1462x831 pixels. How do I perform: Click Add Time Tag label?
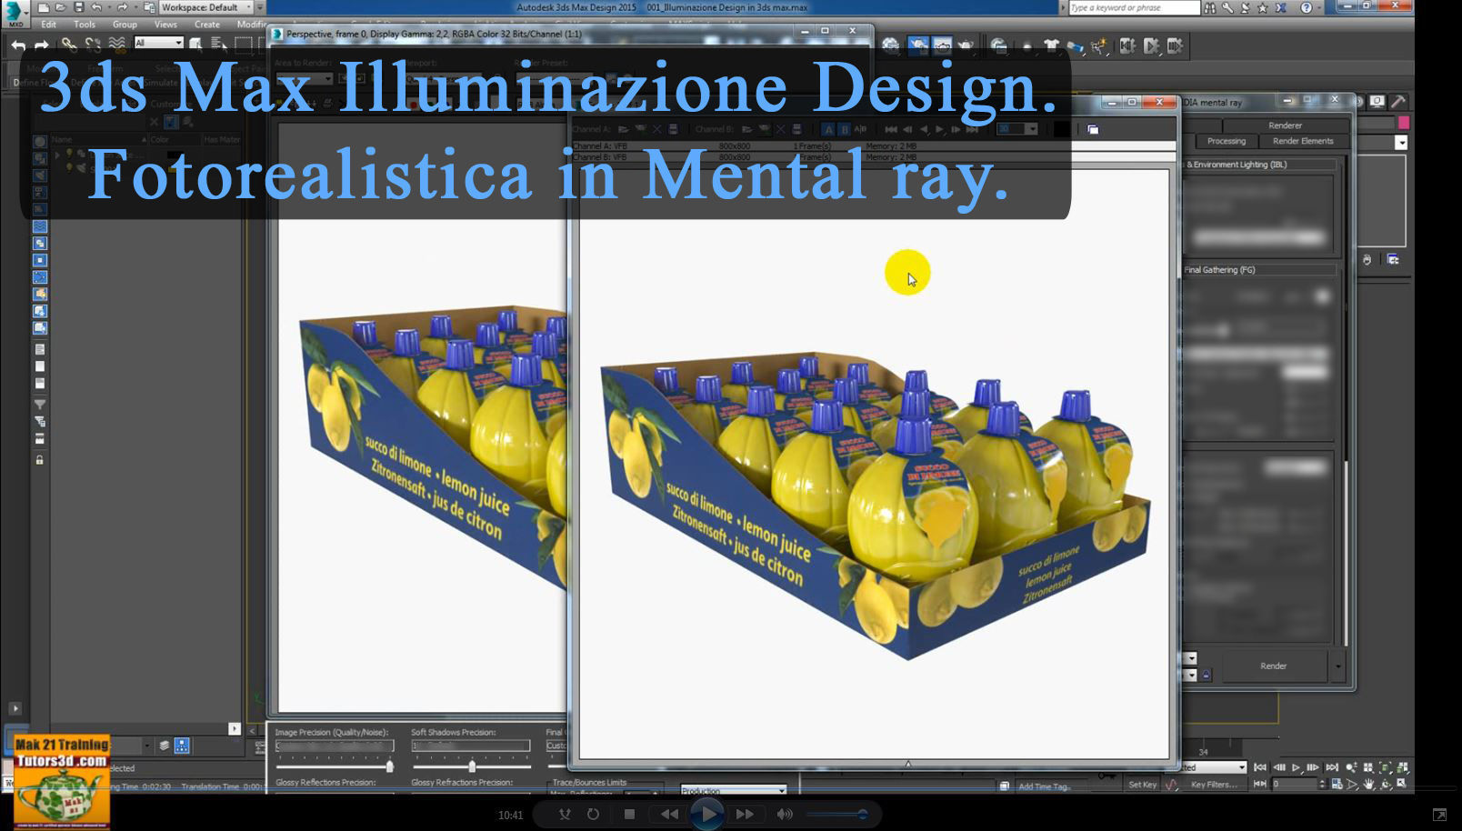pos(1045,786)
